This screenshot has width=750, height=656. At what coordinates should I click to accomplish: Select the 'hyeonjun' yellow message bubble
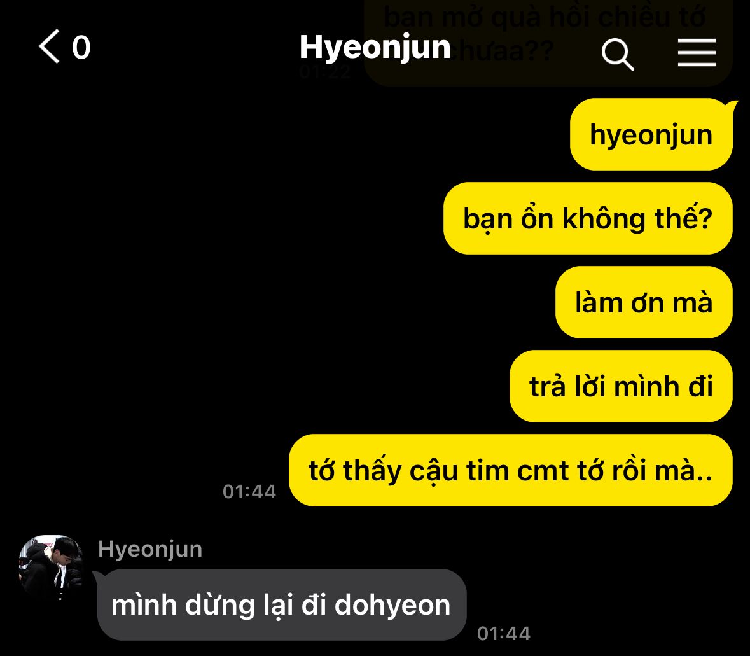[651, 134]
